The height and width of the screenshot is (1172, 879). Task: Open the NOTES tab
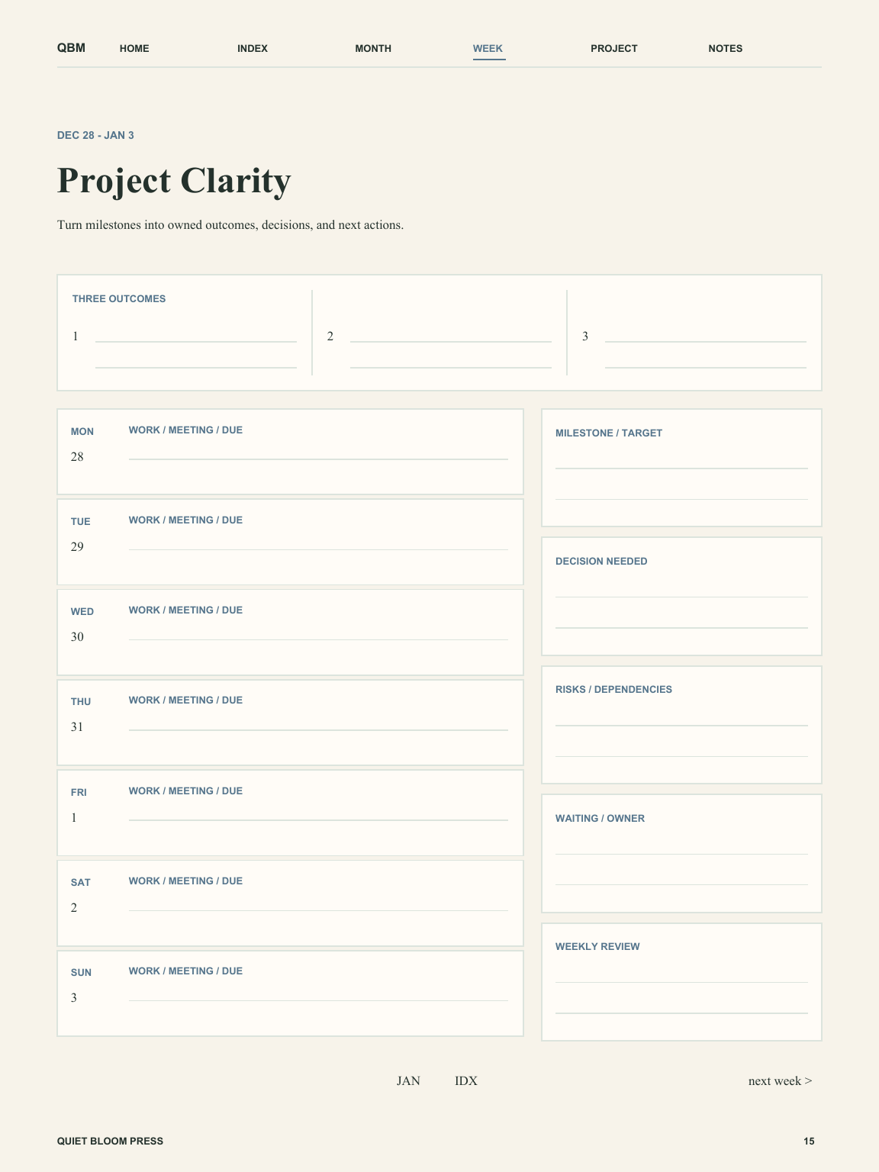(x=726, y=48)
